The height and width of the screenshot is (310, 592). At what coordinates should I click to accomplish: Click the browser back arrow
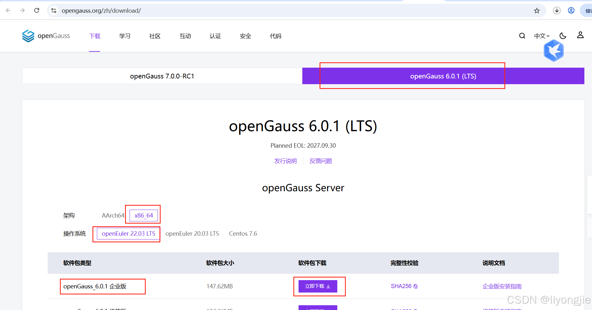(x=8, y=10)
